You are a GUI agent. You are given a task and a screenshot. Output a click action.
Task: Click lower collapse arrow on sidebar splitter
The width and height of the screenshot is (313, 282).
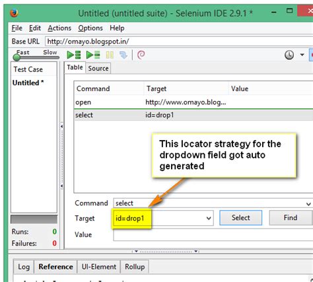(x=61, y=186)
